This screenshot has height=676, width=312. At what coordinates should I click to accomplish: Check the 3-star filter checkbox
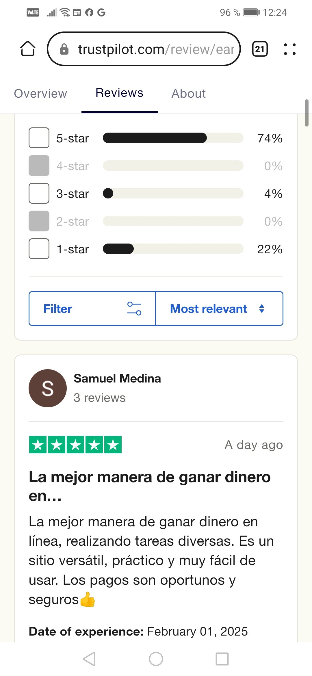(x=39, y=193)
